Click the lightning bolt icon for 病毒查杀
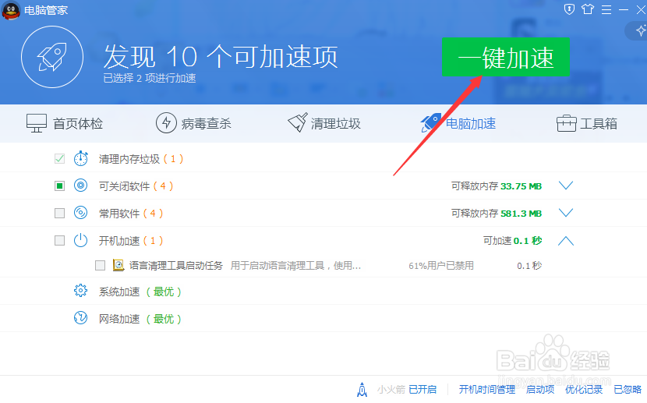 coord(166,123)
